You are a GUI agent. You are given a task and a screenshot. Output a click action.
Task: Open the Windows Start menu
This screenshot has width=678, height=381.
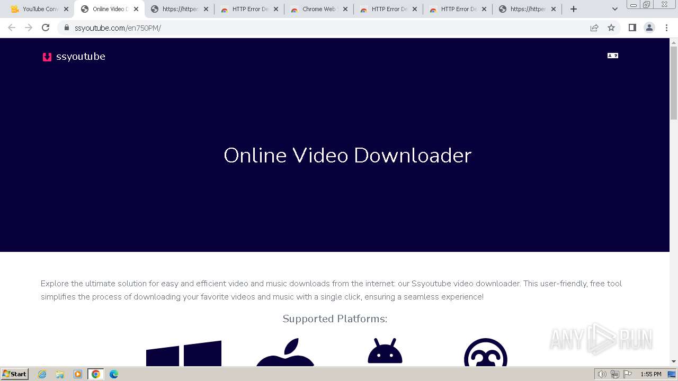coord(15,374)
